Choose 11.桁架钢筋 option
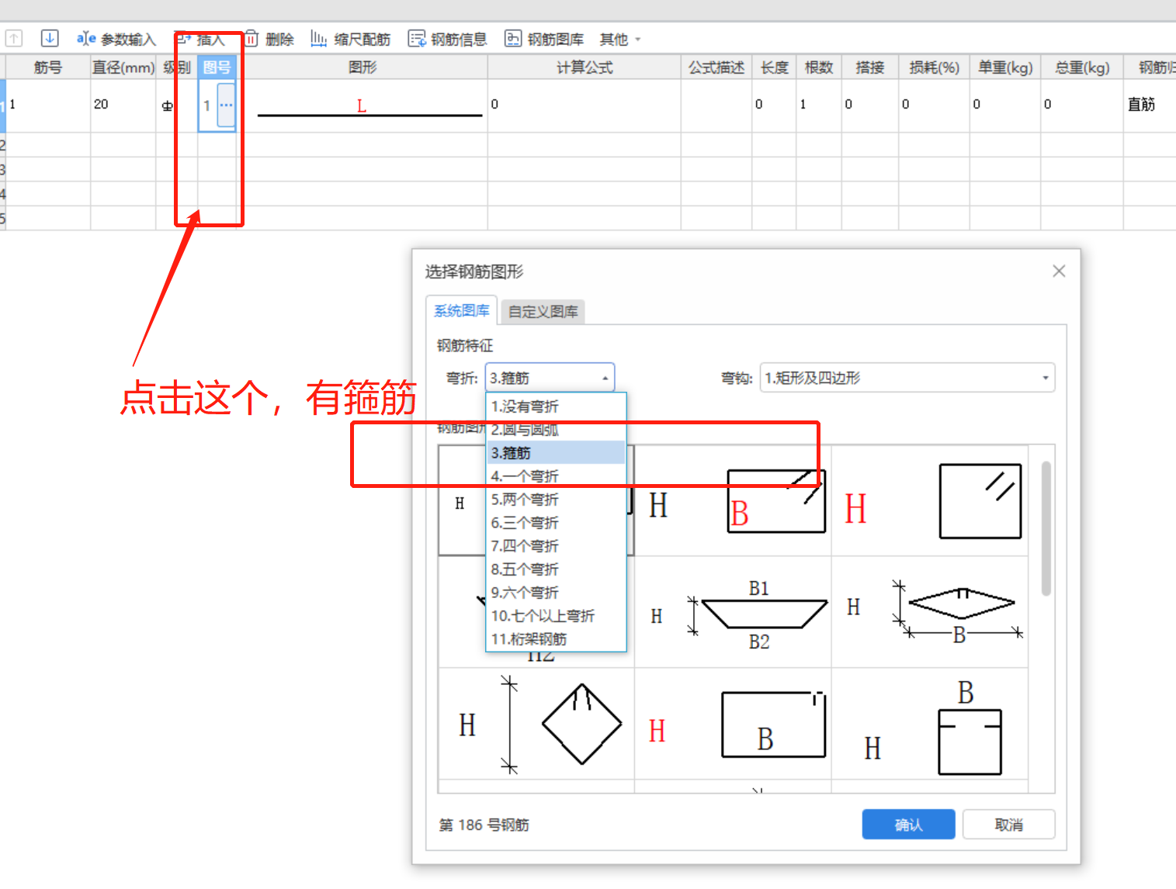Viewport: 1176px width, 889px height. [556, 639]
